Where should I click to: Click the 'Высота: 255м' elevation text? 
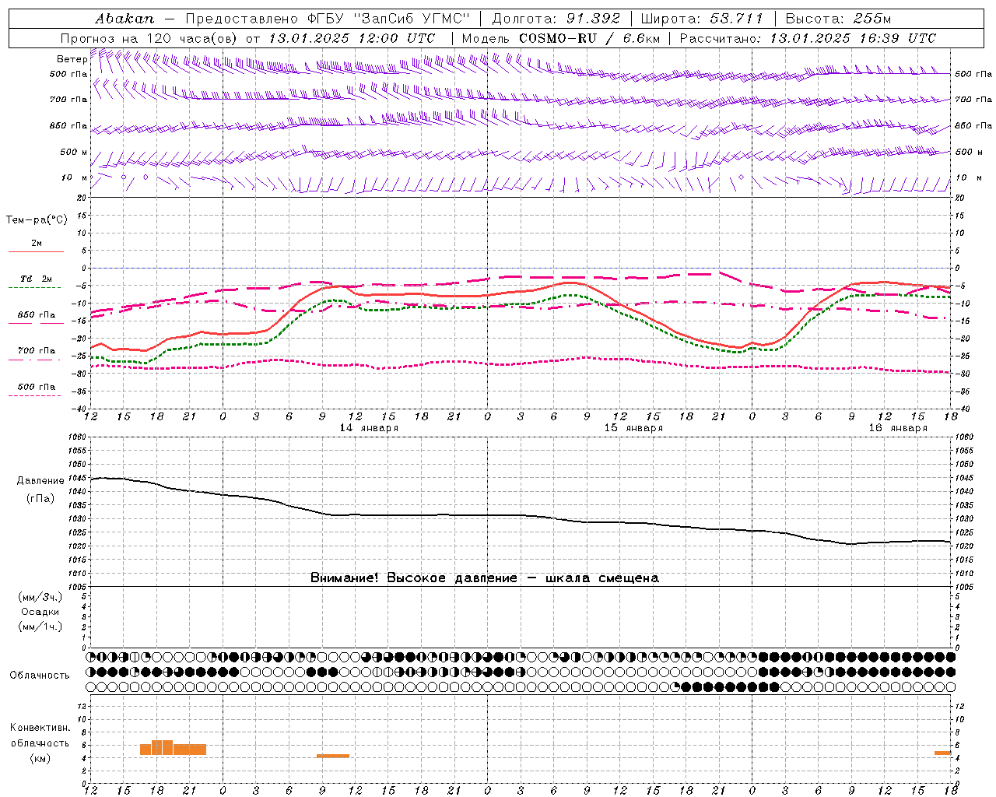(838, 19)
